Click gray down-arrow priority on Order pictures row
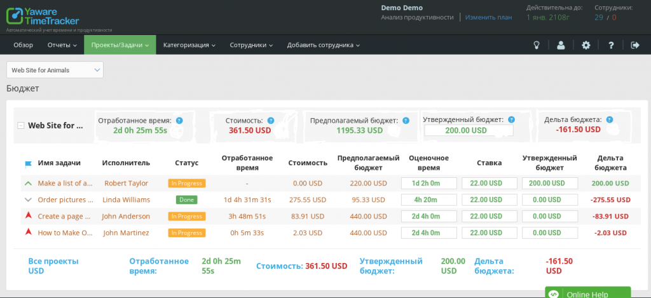 click(x=28, y=200)
